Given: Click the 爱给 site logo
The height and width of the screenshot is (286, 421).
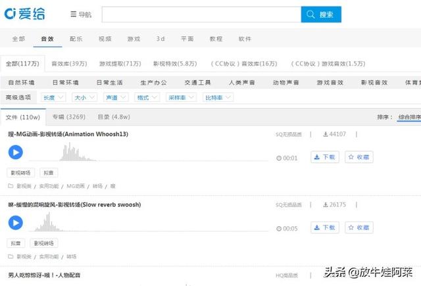Looking at the screenshot, I should (26, 14).
